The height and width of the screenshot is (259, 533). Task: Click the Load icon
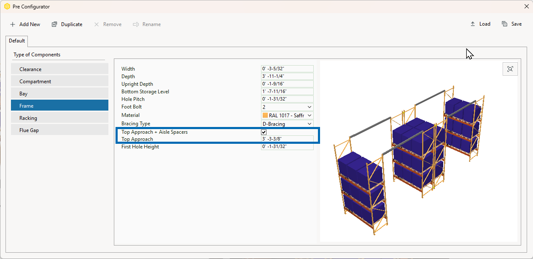(x=472, y=24)
